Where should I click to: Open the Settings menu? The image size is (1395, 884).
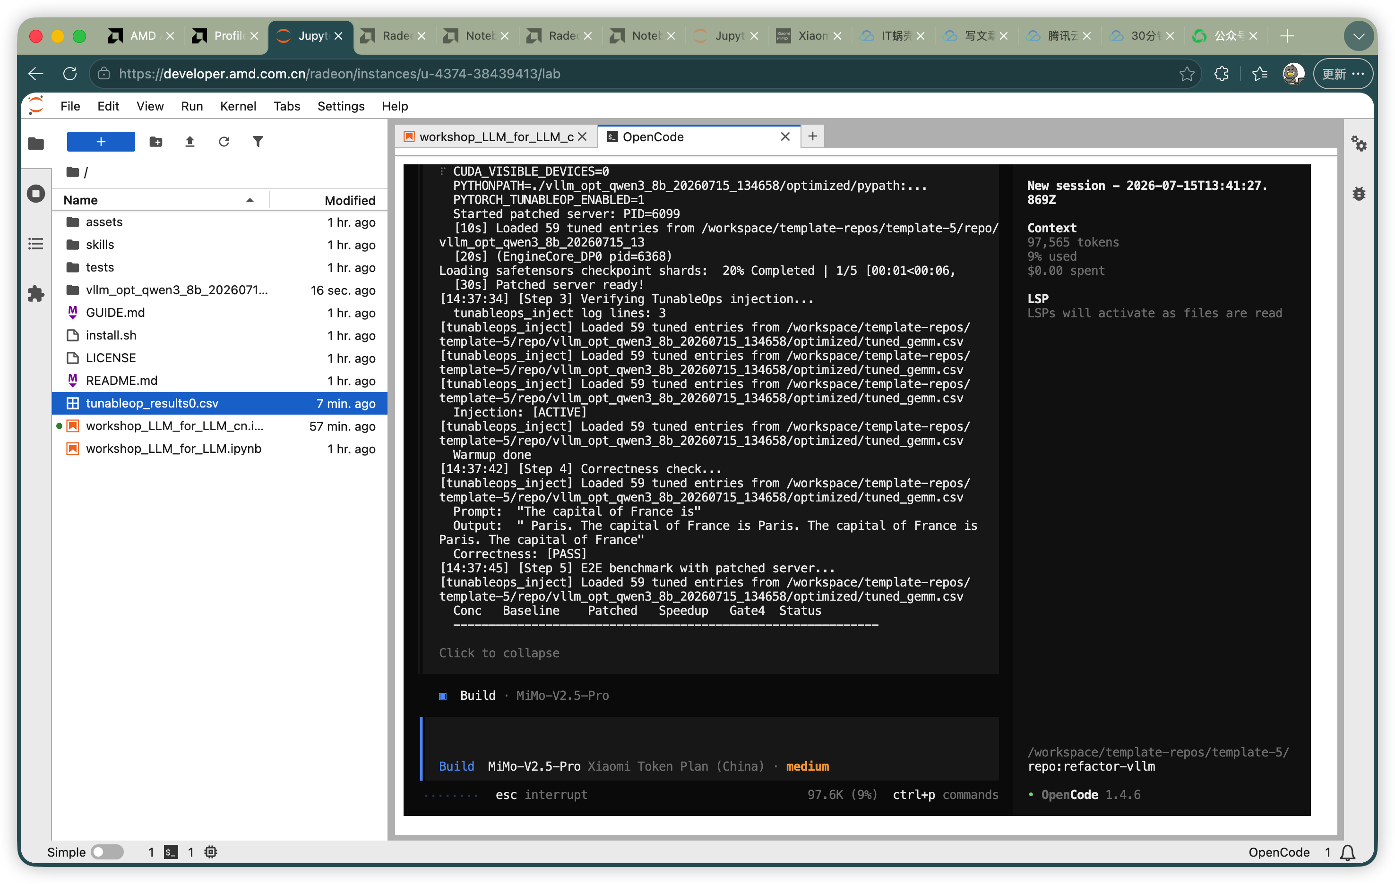click(x=341, y=106)
